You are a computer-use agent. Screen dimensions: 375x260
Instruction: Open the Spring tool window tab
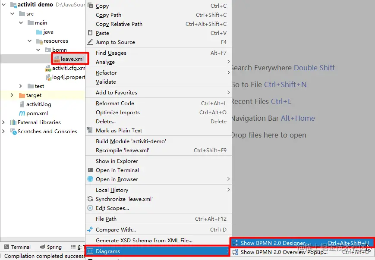[50, 247]
